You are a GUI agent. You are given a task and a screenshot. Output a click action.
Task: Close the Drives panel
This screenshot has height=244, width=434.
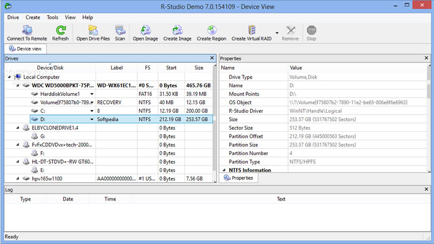click(x=212, y=58)
